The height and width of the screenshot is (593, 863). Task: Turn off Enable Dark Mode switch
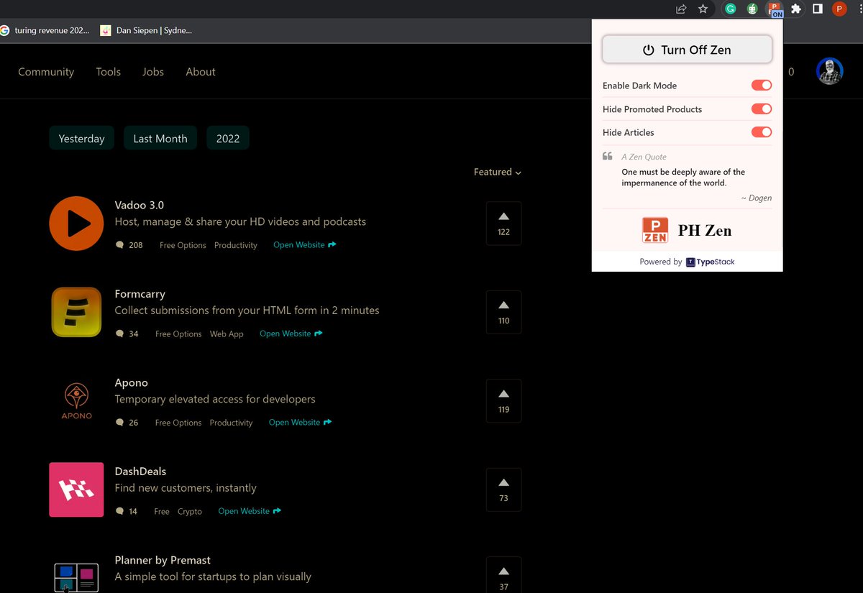[x=762, y=85]
